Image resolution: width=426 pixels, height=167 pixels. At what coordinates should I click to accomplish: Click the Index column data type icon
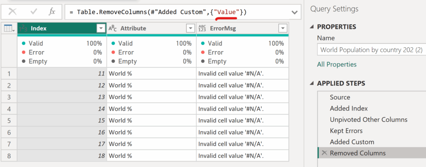tap(23, 28)
